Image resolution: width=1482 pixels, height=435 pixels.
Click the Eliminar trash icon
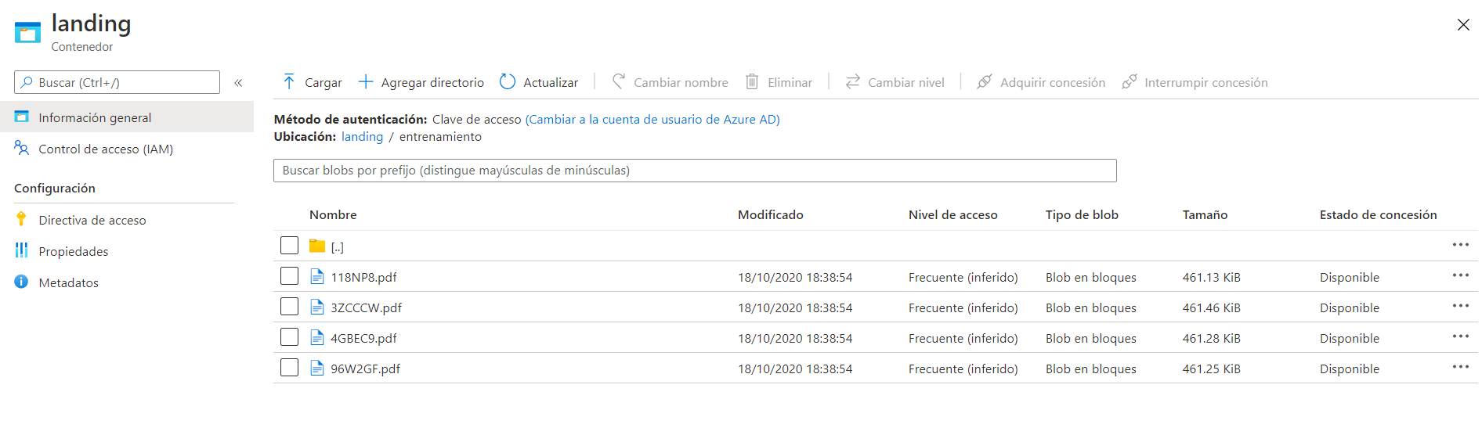pos(752,82)
